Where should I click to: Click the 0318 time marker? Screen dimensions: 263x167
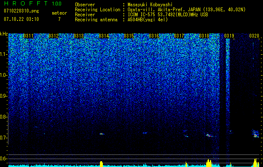click(x=204, y=36)
